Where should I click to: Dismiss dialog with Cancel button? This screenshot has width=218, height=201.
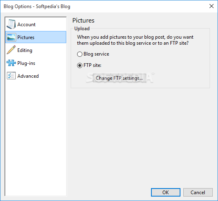pyautogui.click(x=198, y=192)
